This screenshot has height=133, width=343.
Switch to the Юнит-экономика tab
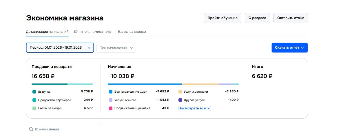pos(88,32)
